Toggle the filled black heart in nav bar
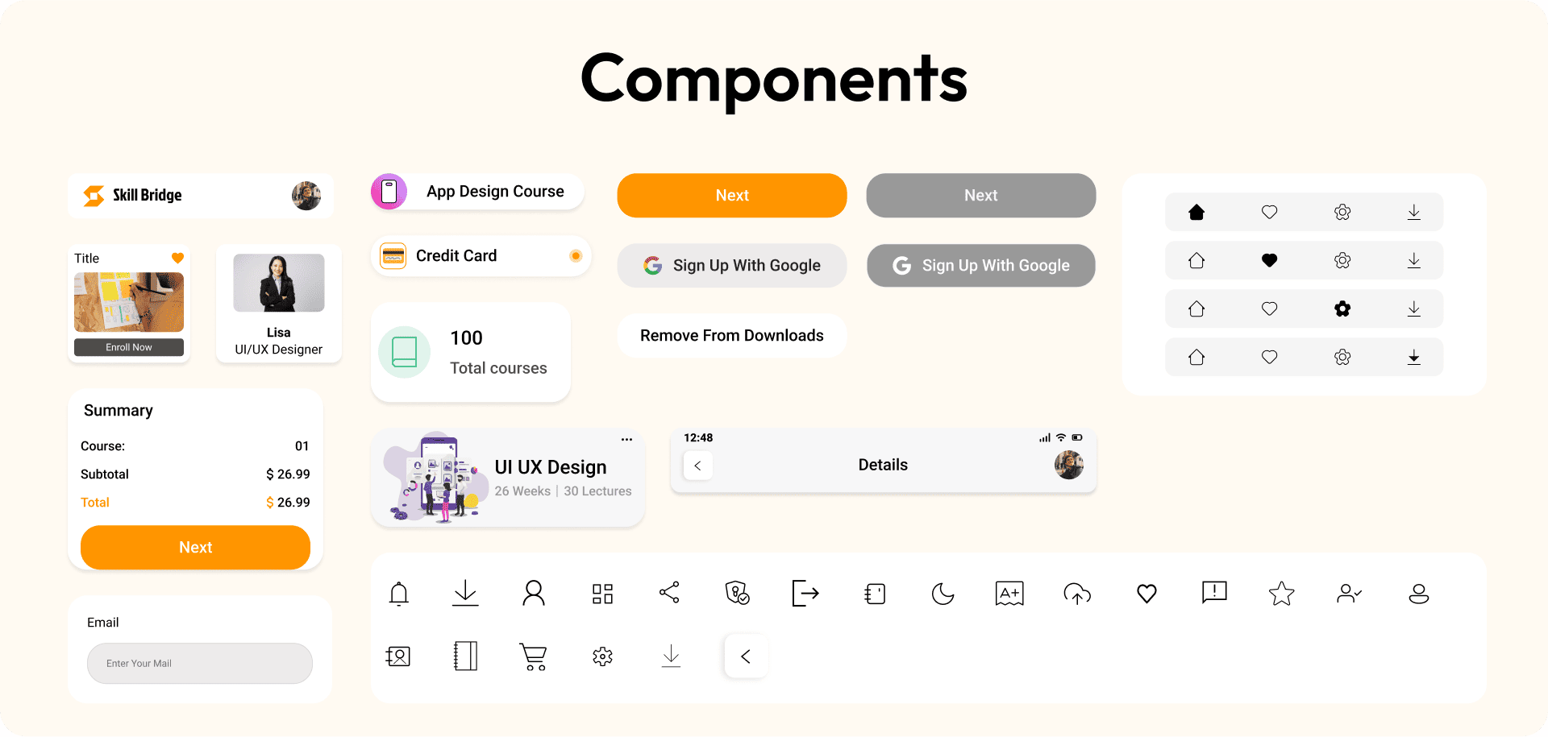The width and height of the screenshot is (1548, 737). pos(1269,260)
